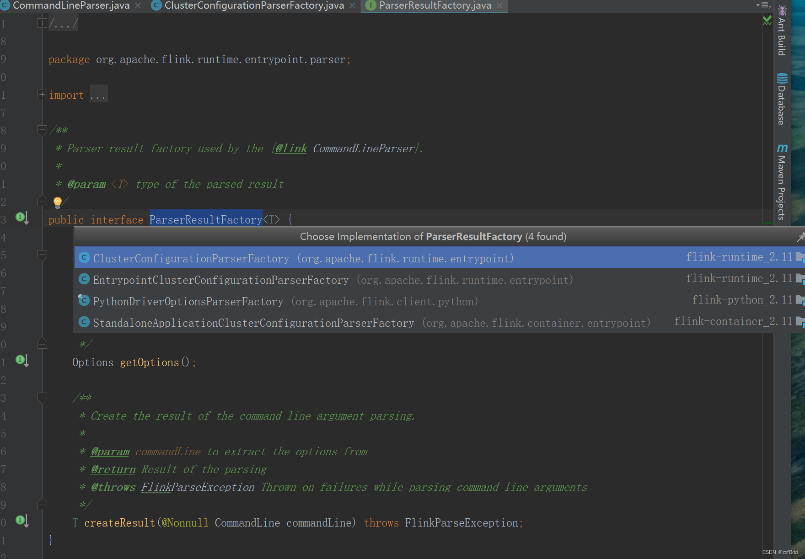The height and width of the screenshot is (559, 805).
Task: Open the Database tool window
Action: click(x=782, y=99)
